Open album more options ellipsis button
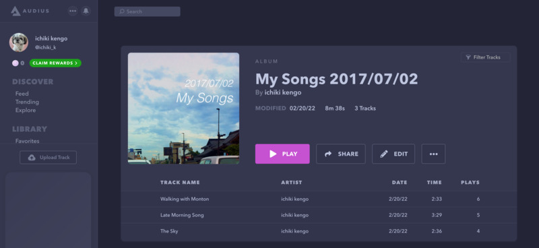The width and height of the screenshot is (539, 248). click(433, 154)
